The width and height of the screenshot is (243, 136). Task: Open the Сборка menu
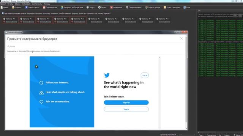tap(17, 4)
